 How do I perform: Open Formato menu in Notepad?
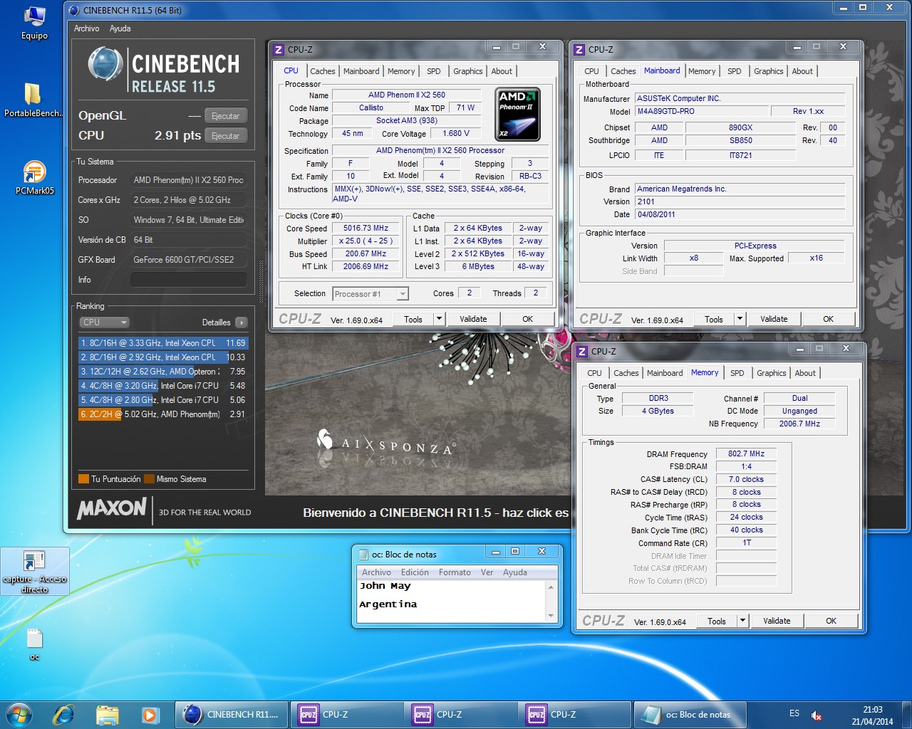coord(455,572)
